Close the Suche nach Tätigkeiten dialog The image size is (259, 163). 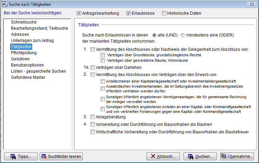tap(252, 4)
